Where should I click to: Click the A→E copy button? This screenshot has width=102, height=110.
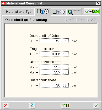click(70, 20)
